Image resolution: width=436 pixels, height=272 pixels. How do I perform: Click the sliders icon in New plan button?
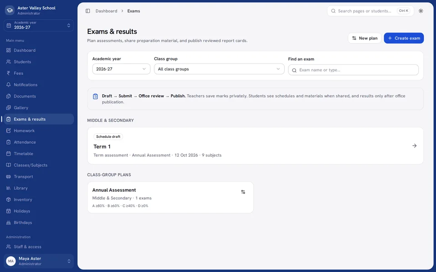click(354, 38)
